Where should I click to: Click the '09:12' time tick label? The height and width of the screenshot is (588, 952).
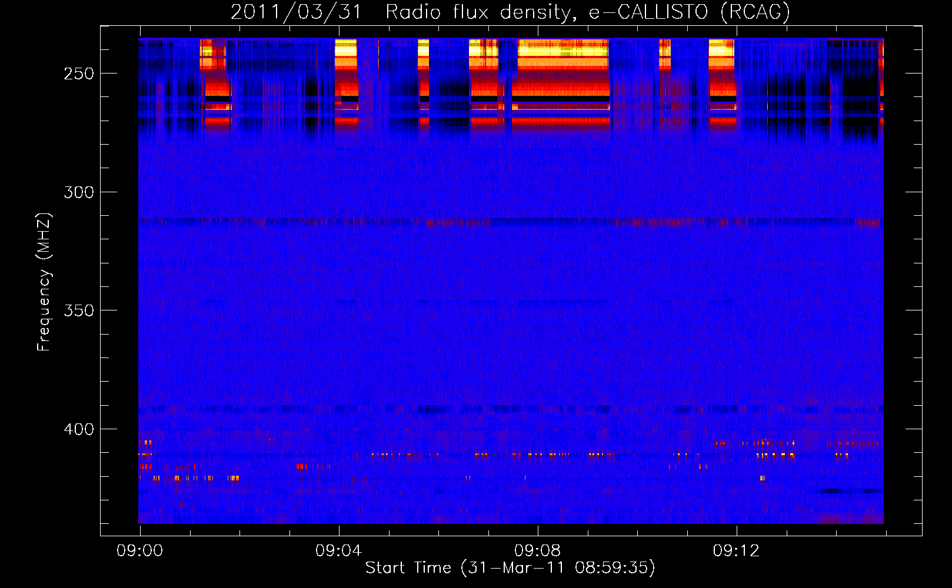tap(737, 551)
